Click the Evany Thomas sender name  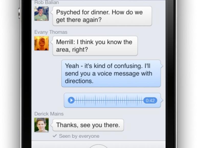(x=51, y=32)
